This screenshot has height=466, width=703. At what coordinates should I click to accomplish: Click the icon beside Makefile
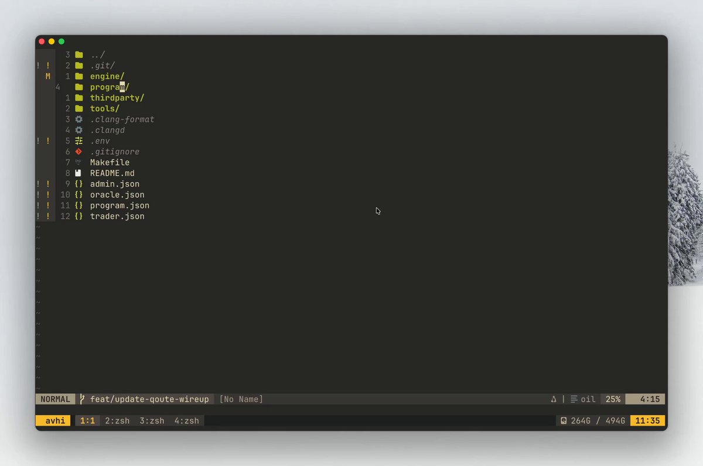[x=79, y=162]
